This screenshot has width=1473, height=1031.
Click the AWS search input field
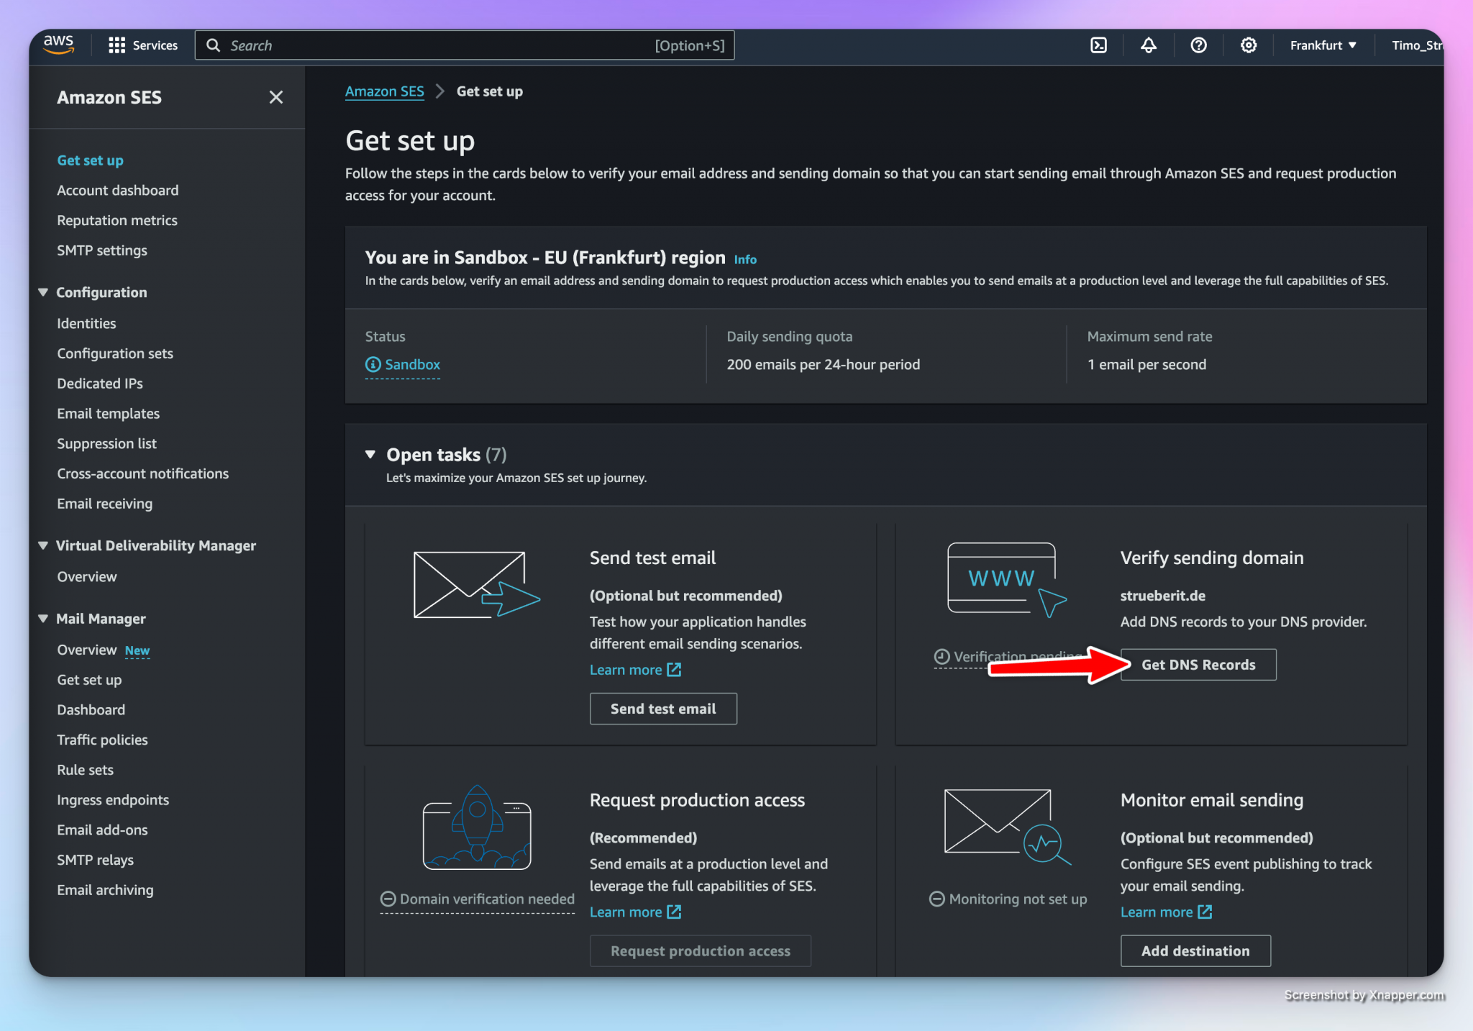(464, 45)
